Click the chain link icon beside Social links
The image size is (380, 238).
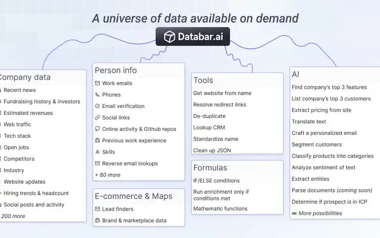[x=97, y=118]
